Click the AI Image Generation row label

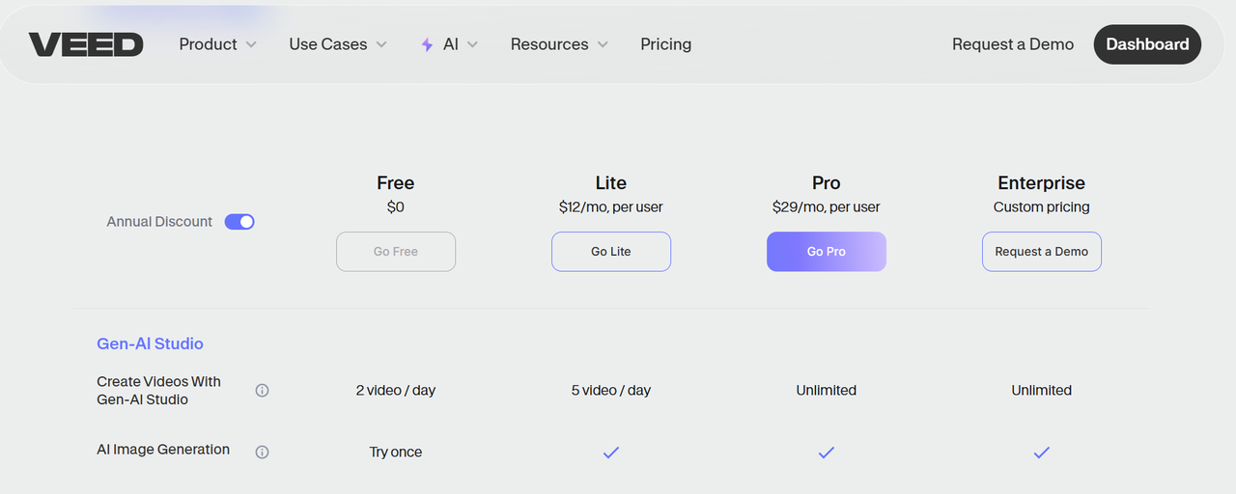[x=163, y=450]
